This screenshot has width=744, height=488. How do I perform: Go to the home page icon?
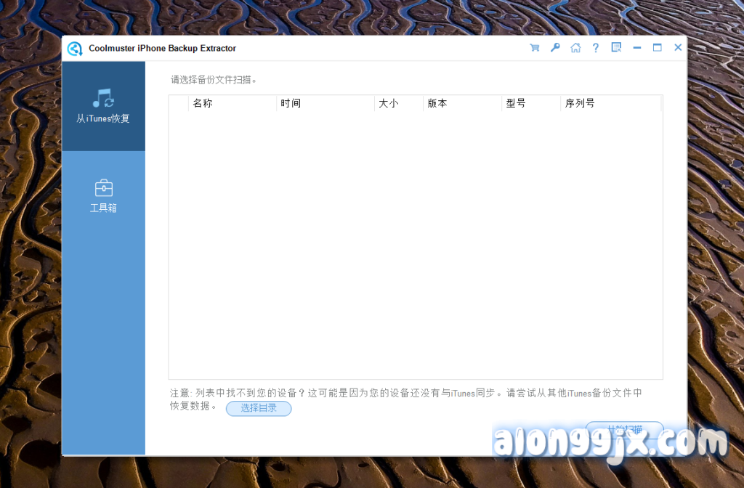coord(575,48)
